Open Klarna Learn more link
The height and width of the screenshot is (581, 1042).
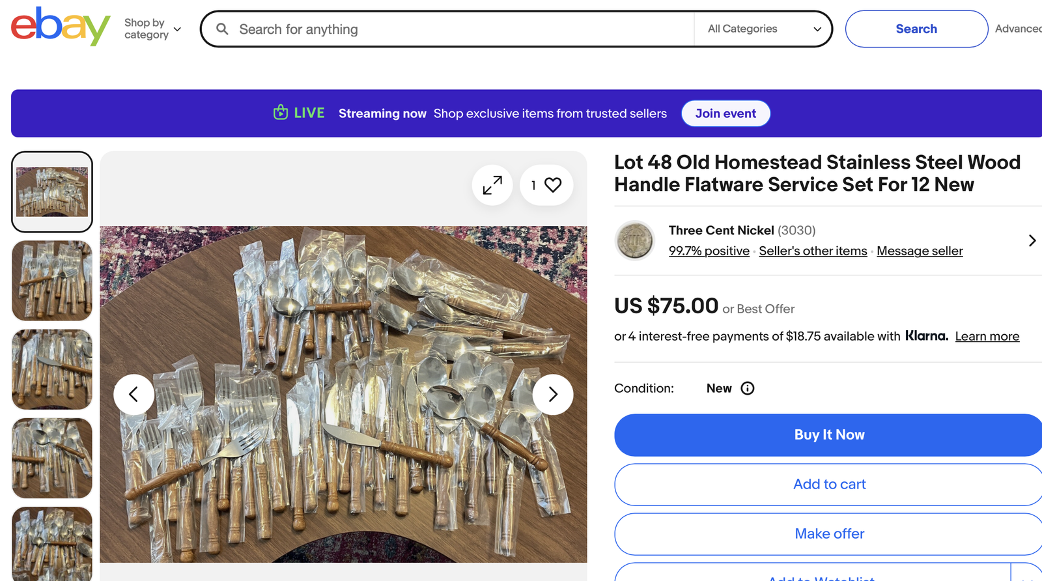(987, 336)
